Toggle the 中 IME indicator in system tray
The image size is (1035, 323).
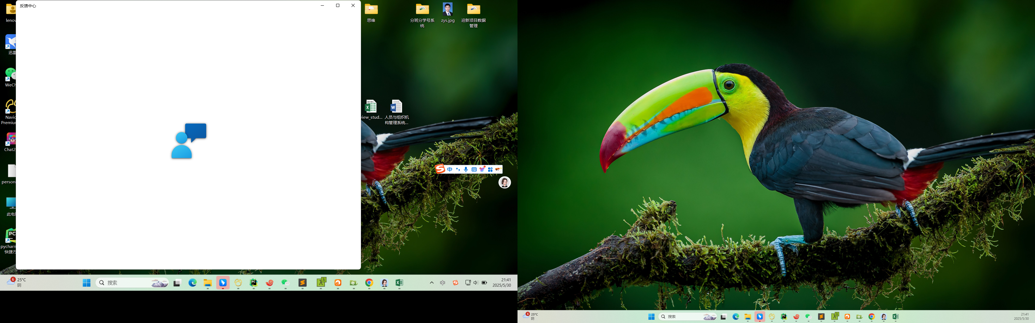coord(443,283)
